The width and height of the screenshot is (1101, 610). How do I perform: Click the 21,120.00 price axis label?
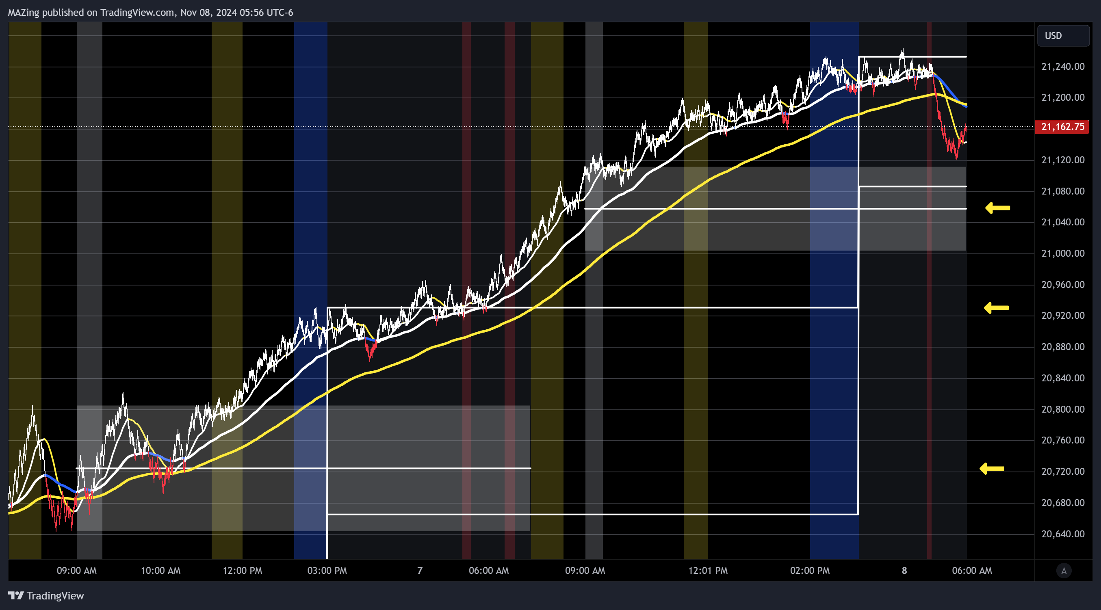pyautogui.click(x=1062, y=160)
